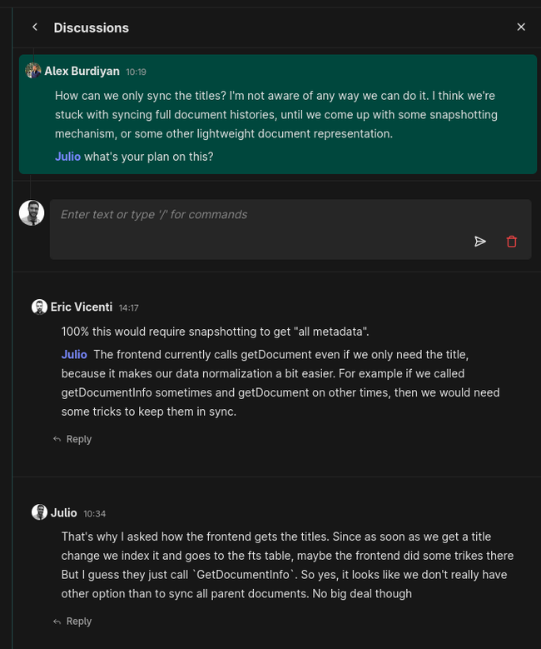Click the 10:19 timestamp on Alex's comment
The width and height of the screenshot is (541, 649).
136,72
